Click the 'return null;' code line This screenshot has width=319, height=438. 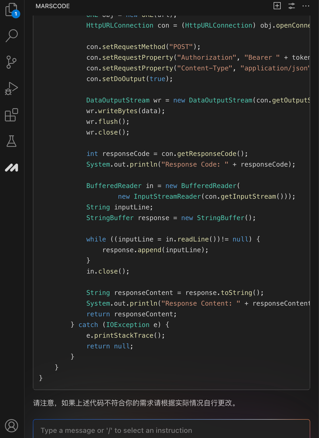point(110,346)
